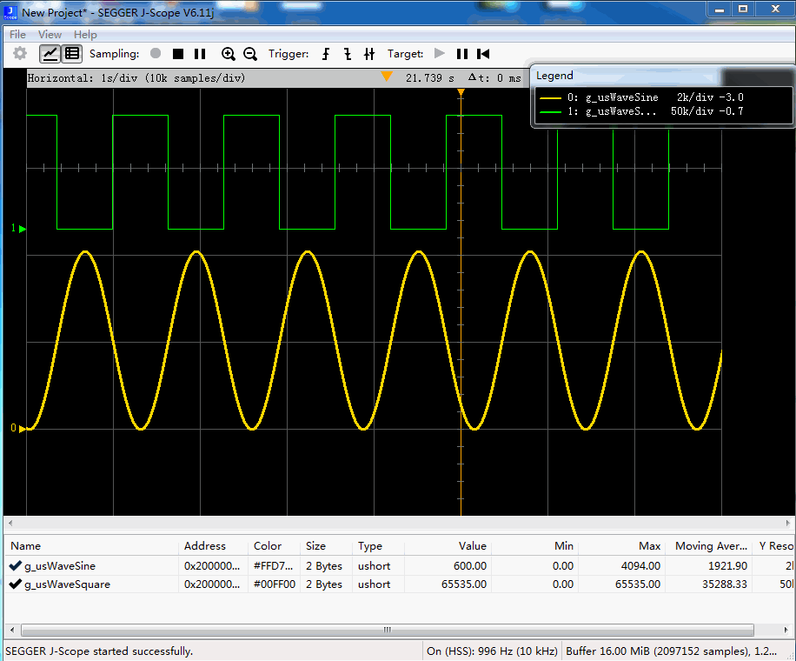Halt the target with pause icon
This screenshot has width=796, height=661.
click(462, 54)
